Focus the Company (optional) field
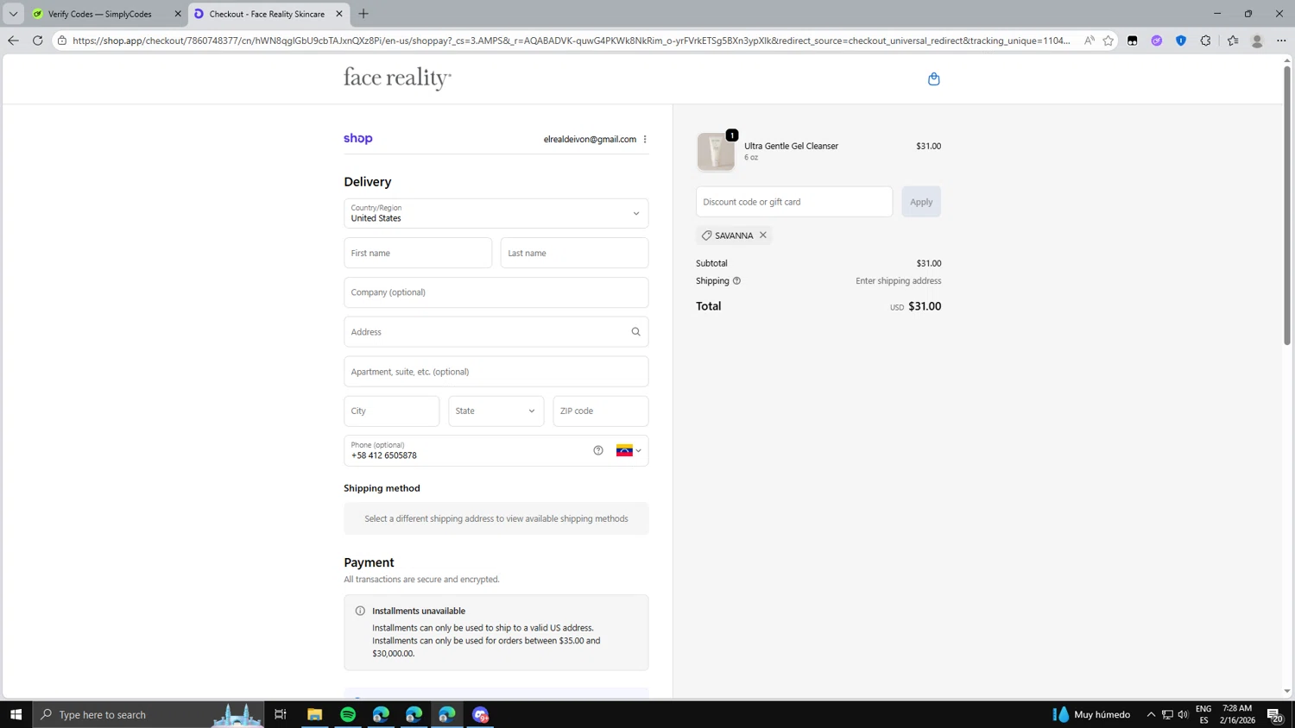This screenshot has width=1295, height=728. (x=496, y=292)
